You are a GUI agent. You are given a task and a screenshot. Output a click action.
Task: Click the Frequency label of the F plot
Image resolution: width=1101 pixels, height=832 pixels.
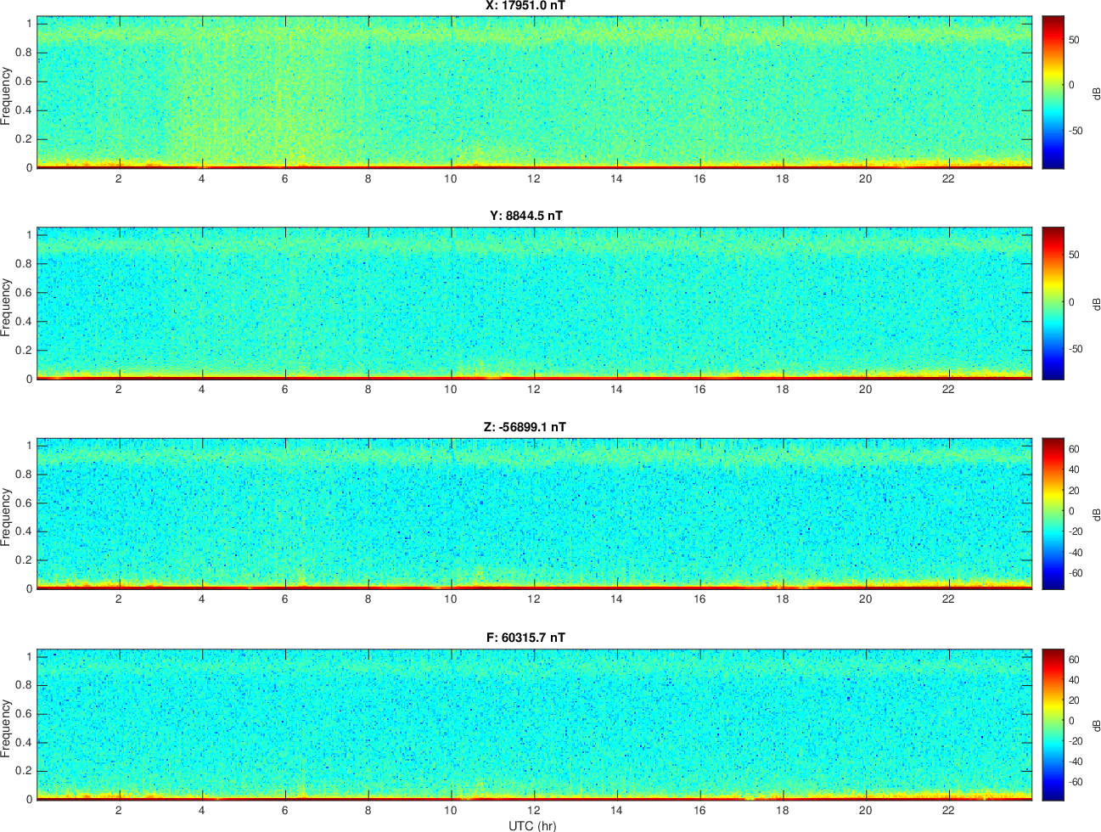tap(7, 728)
